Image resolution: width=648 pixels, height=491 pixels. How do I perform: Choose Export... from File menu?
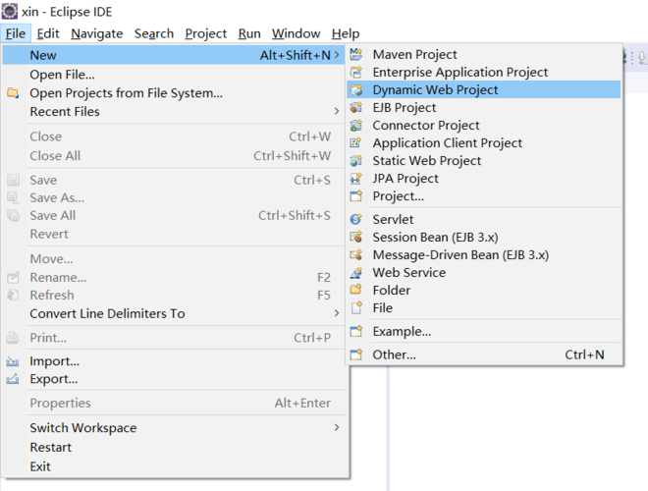tap(175, 379)
